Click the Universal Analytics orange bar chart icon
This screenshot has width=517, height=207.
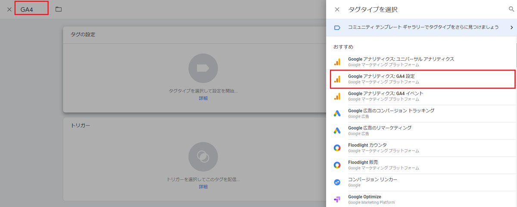tap(337, 62)
